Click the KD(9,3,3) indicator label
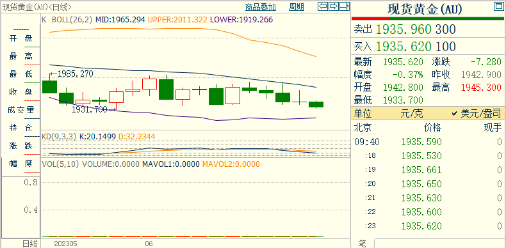Viewport: 506px width, 248px height. click(x=59, y=137)
